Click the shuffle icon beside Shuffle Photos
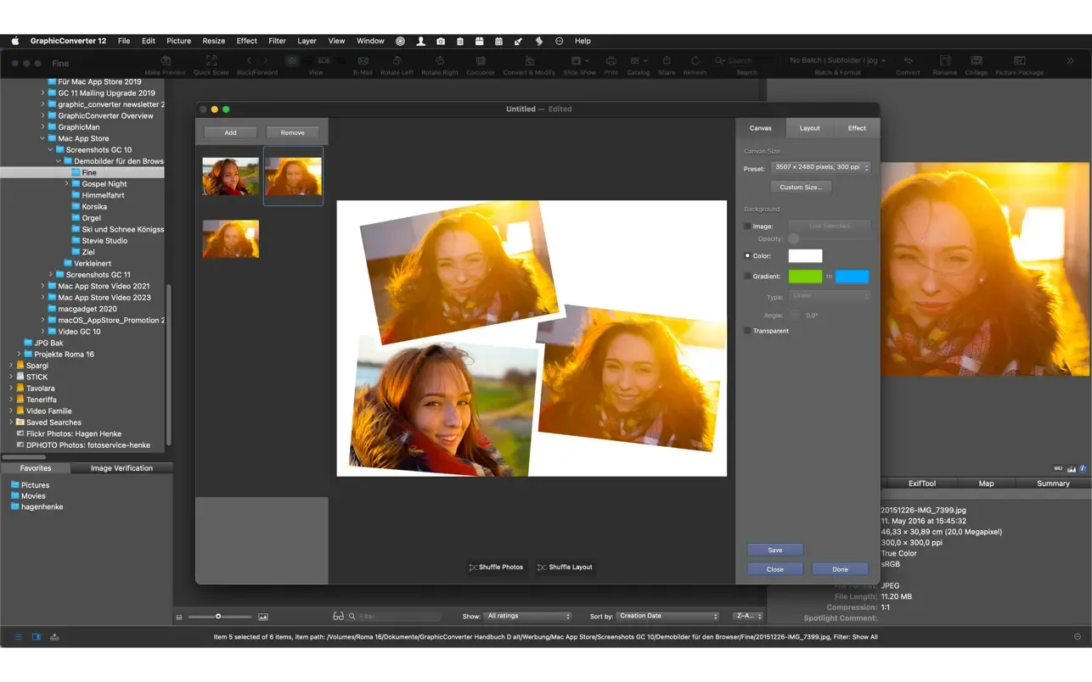1092x682 pixels. pyautogui.click(x=473, y=567)
